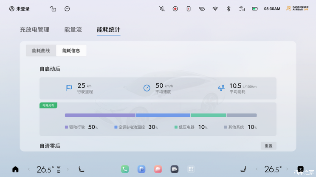Increase driver temperature with right arrow

pos(68,169)
